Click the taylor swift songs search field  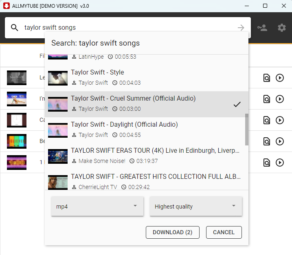tap(128, 28)
